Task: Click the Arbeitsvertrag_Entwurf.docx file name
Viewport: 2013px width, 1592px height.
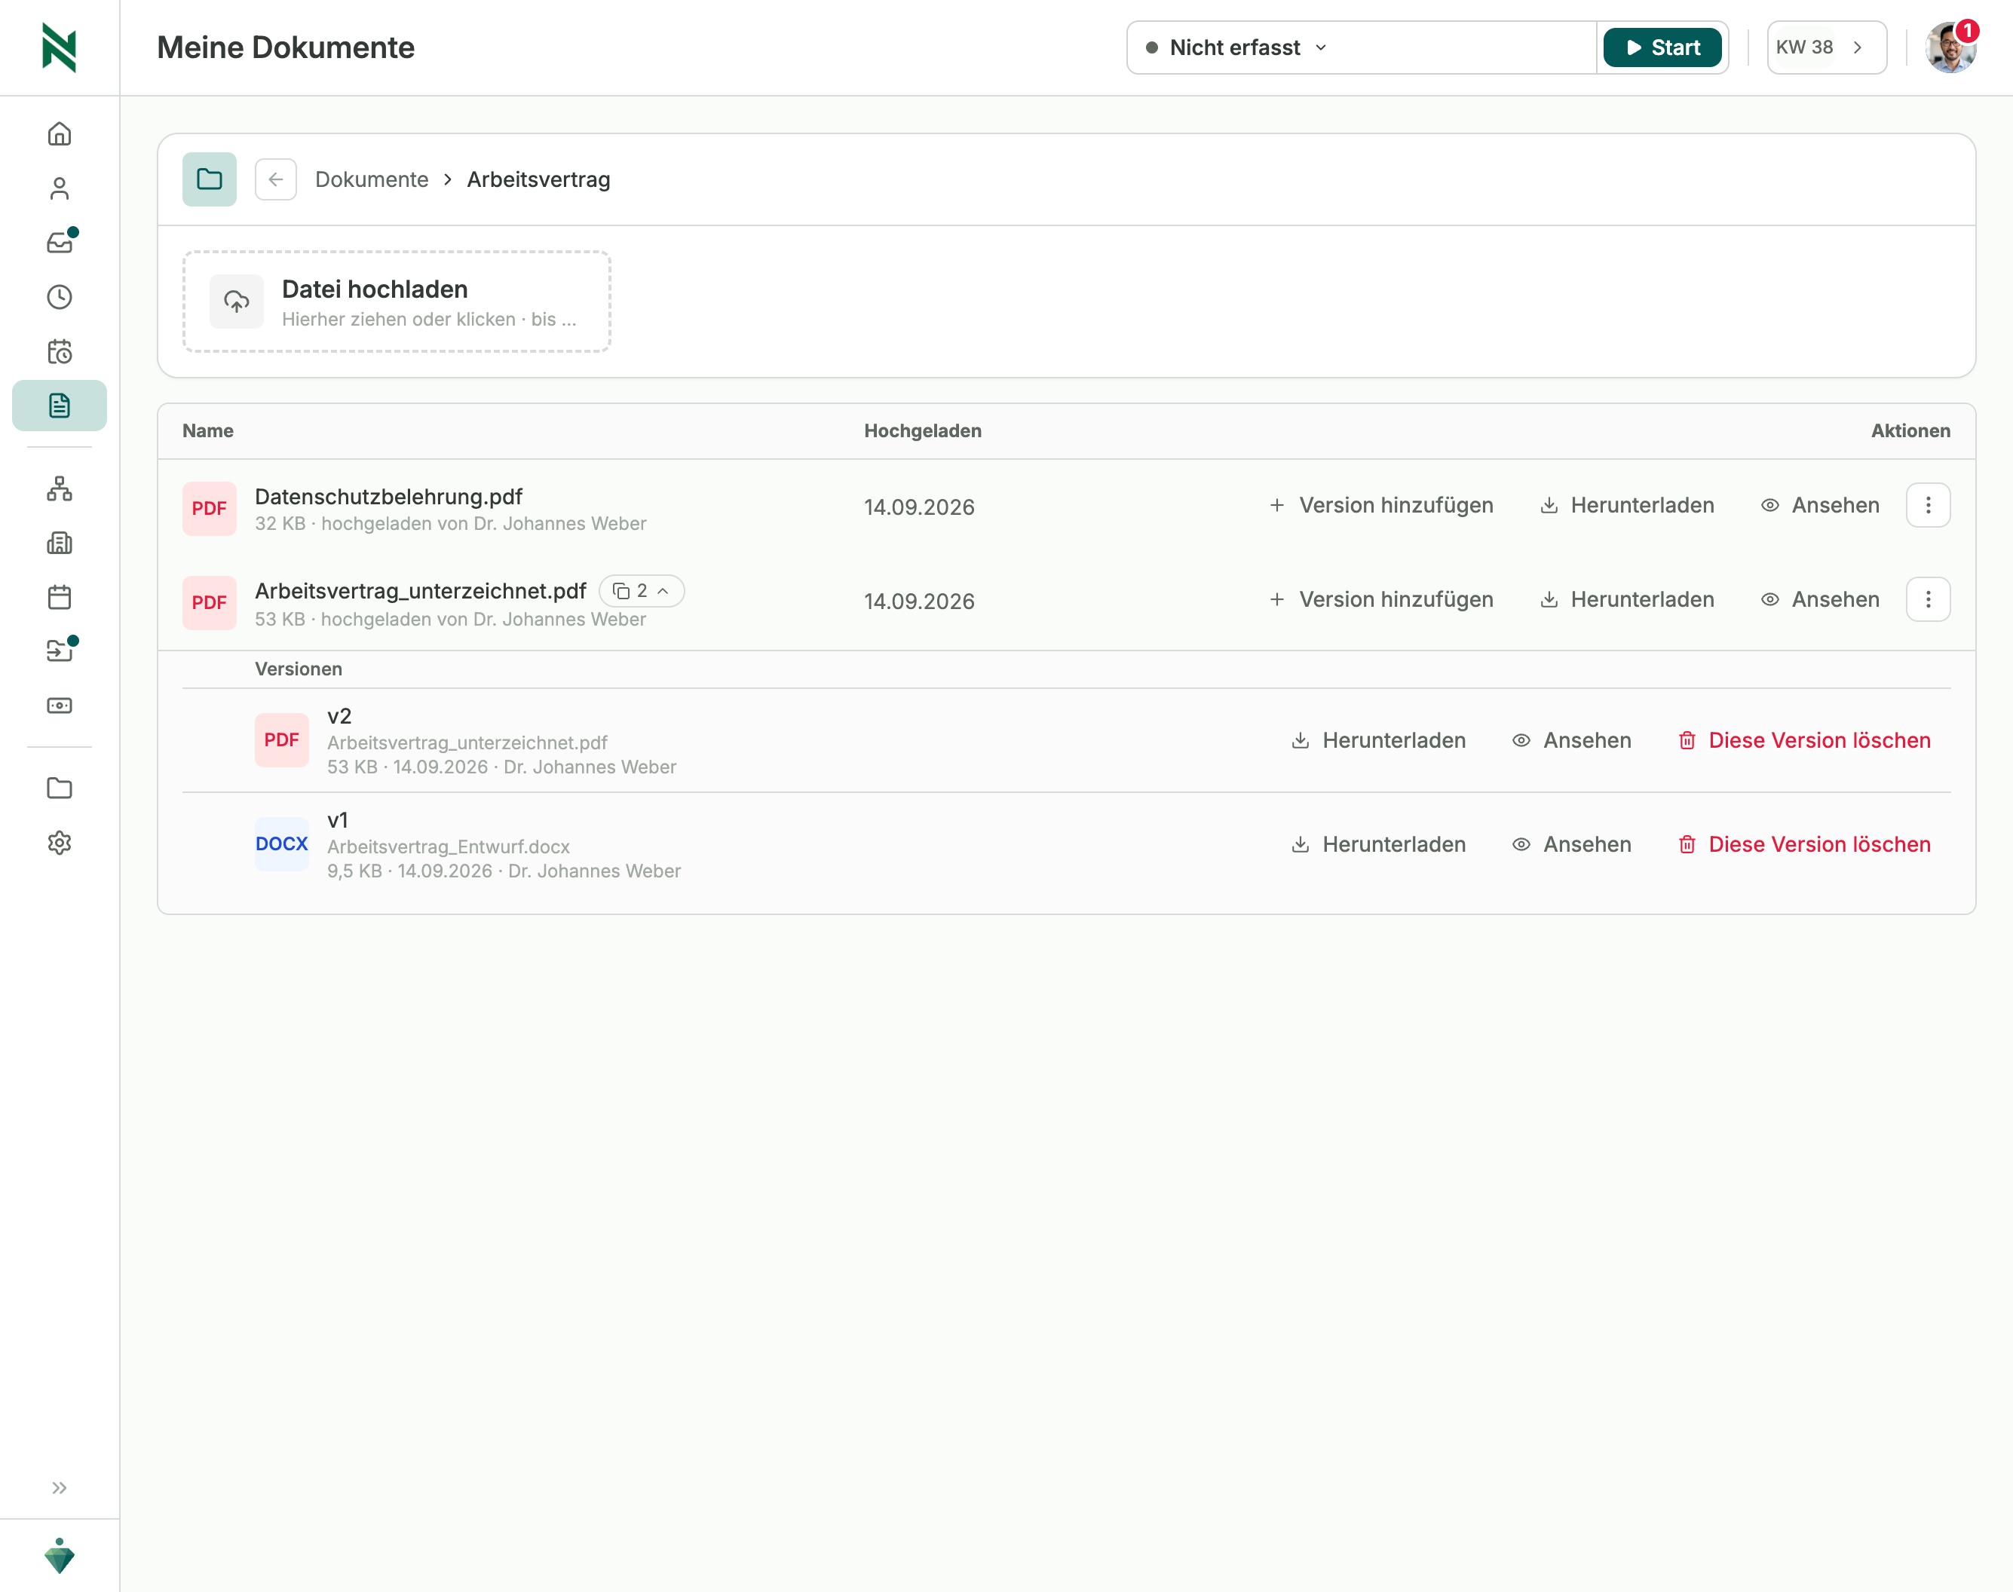Action: pyautogui.click(x=449, y=847)
